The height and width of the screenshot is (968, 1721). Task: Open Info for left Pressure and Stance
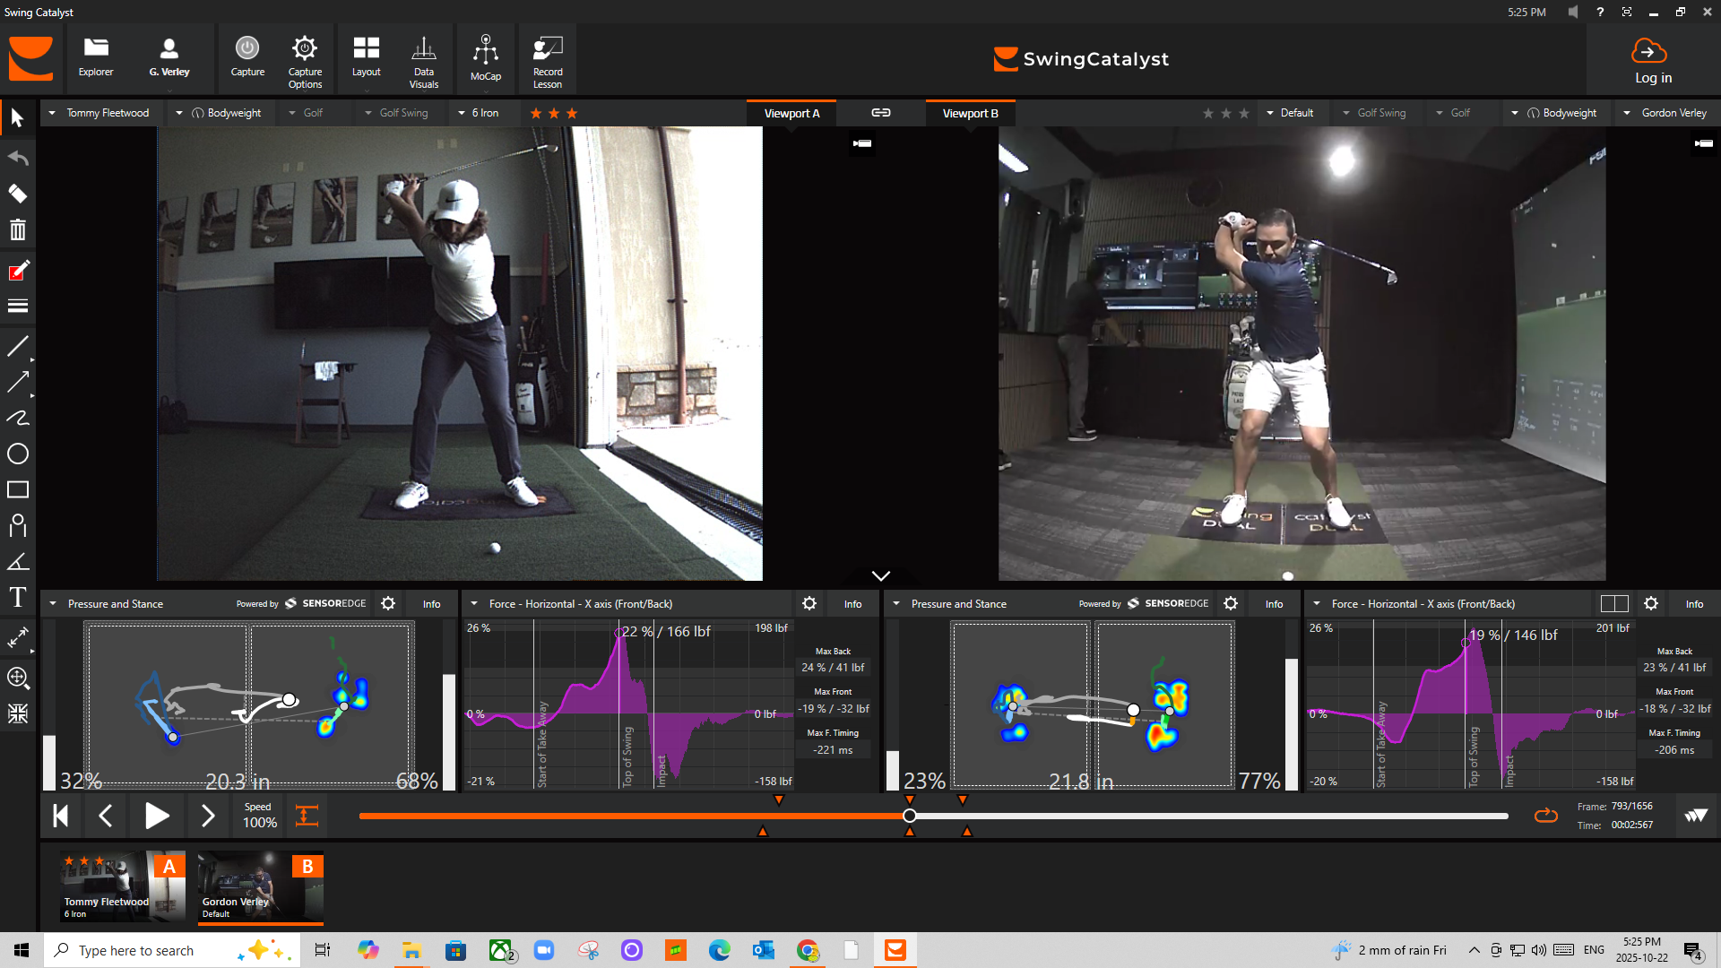(431, 604)
